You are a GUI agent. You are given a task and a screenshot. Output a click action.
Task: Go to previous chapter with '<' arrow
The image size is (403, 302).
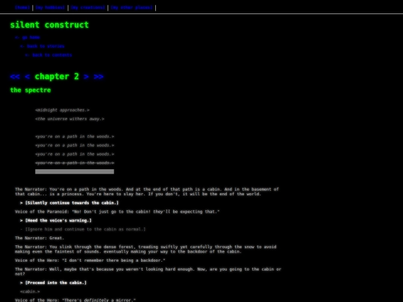pos(28,77)
